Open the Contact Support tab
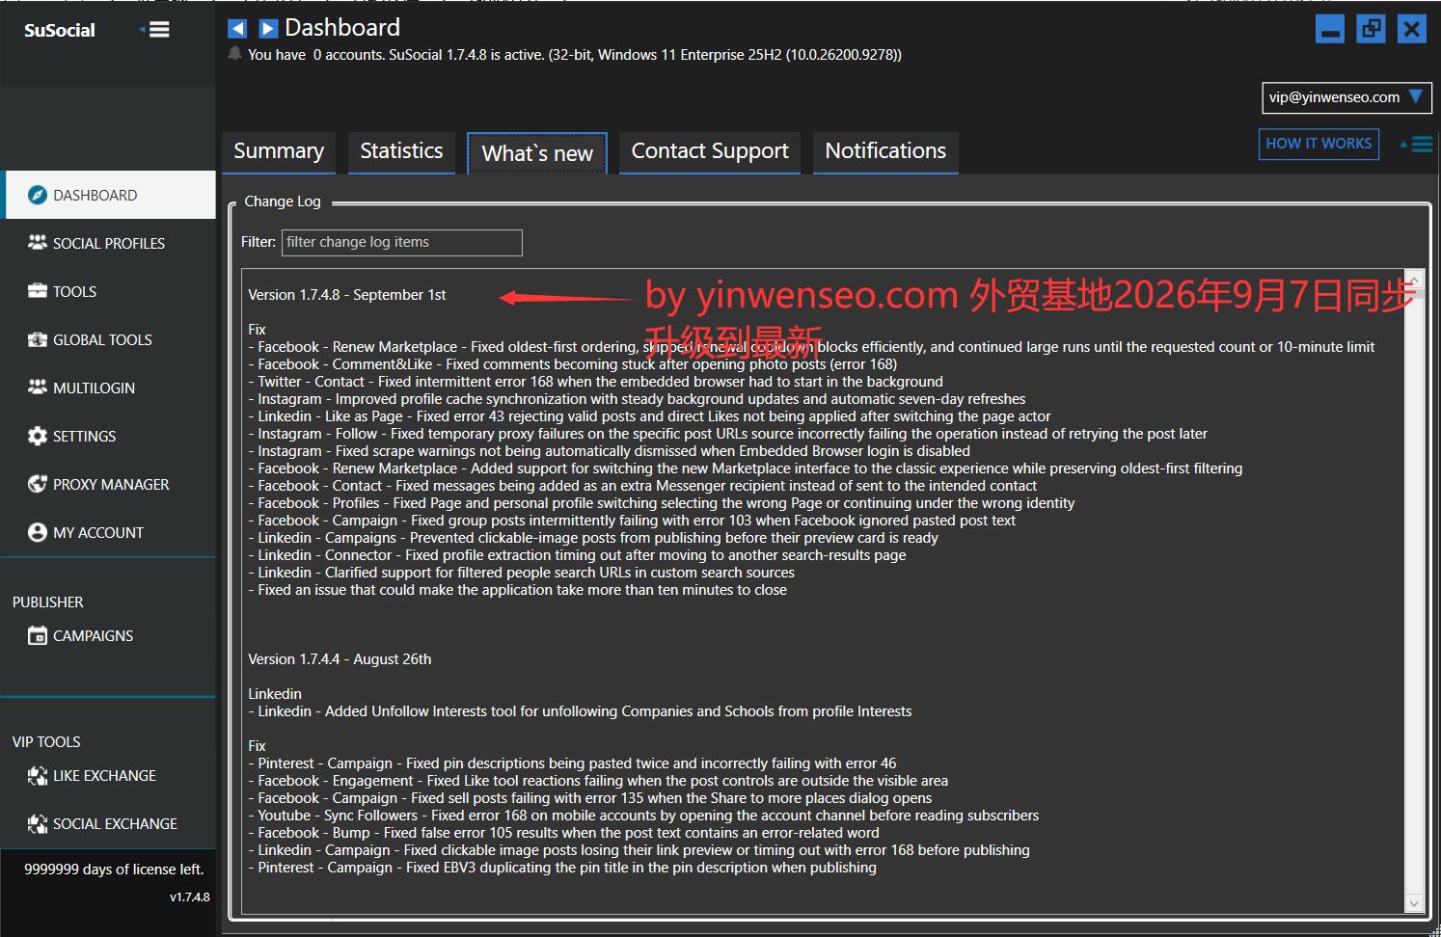The image size is (1441, 937). click(x=710, y=151)
